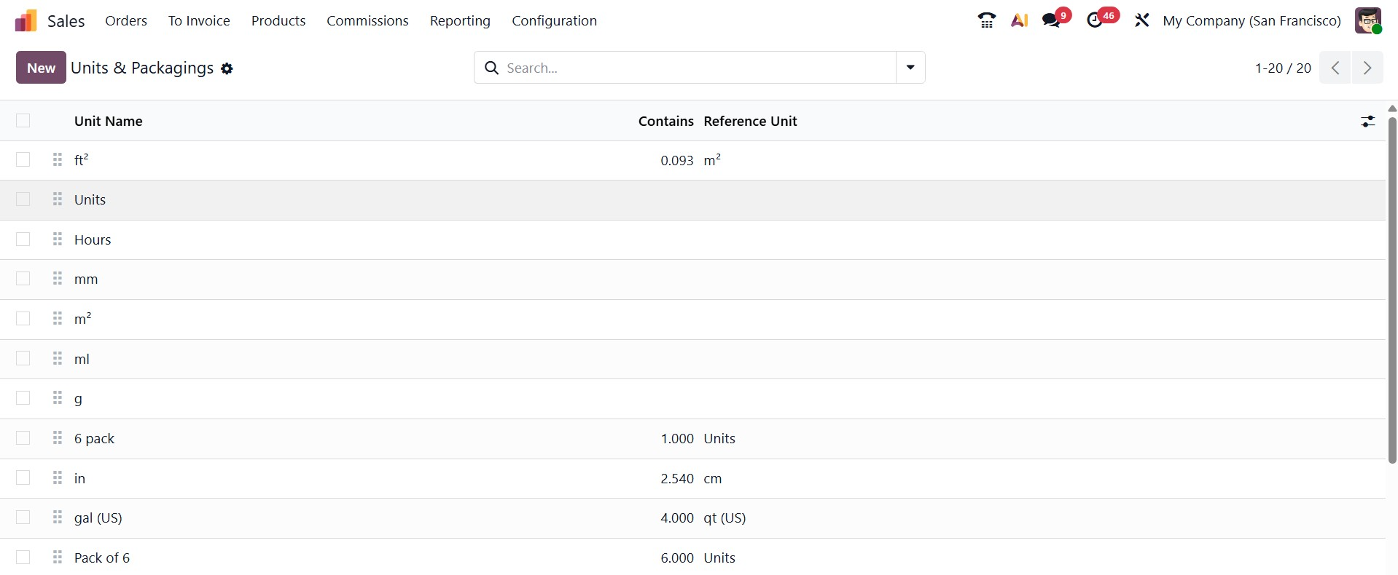Open the Configuration menu
Screen dimensions: 1398x575
point(554,21)
